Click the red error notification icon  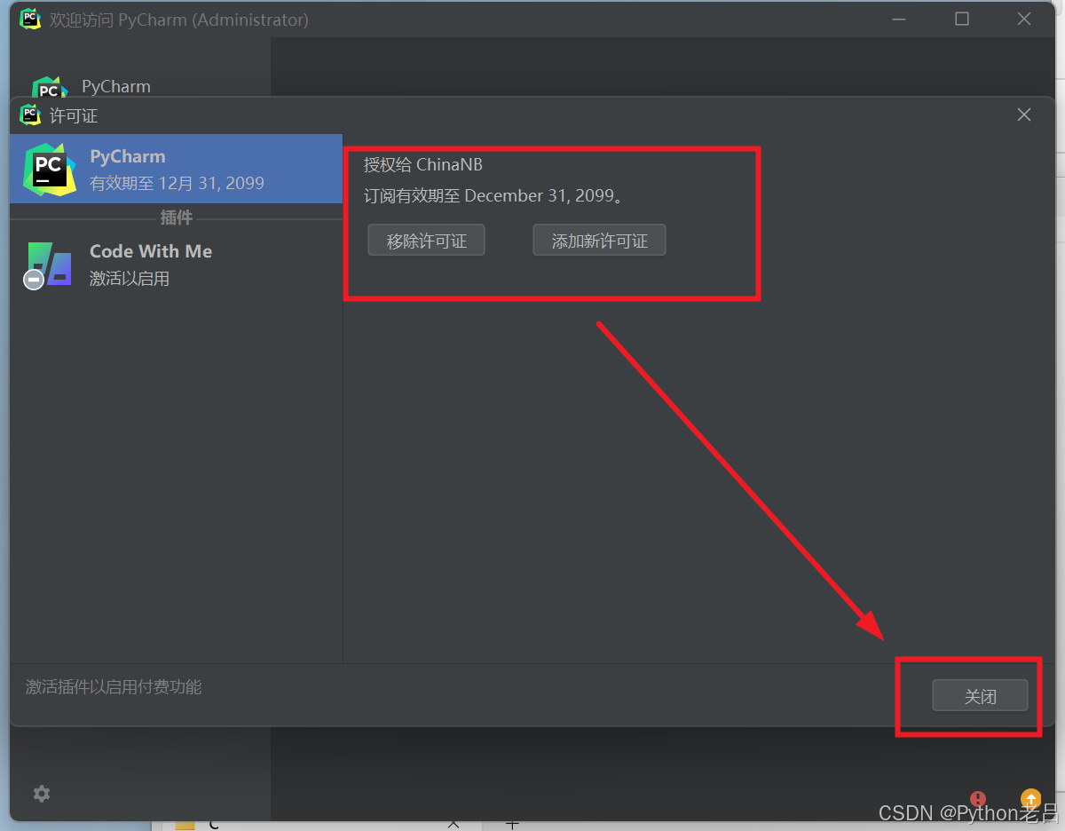click(978, 799)
